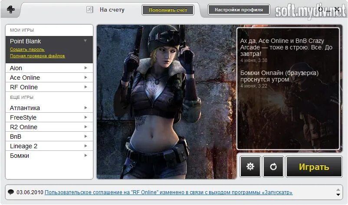Viewport: 348px width, 205px height.
Task: Close the launcher window
Action: click(337, 9)
